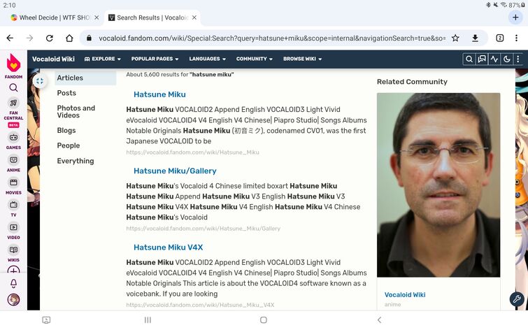Screen dimensions: 528x330
Task: Open Games in the Fandom sidebar
Action: [13, 141]
